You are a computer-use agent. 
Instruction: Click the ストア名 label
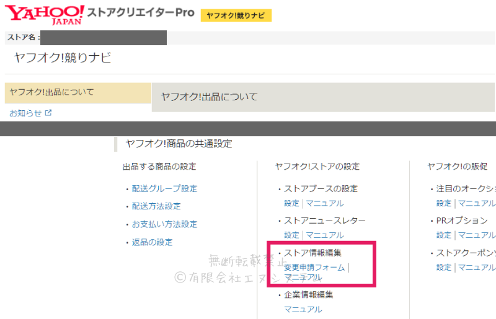point(23,37)
